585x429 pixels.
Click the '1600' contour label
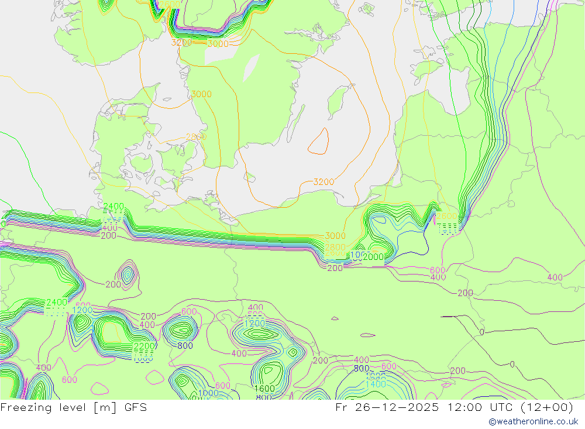pos(264,389)
